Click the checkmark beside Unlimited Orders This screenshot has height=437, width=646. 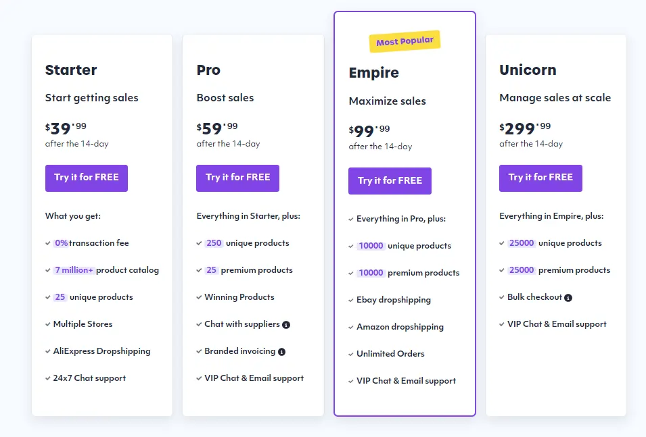350,354
